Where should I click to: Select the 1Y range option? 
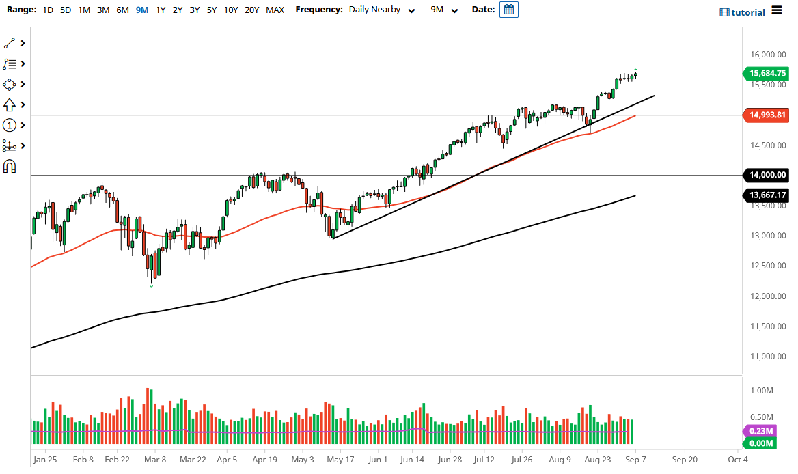pyautogui.click(x=160, y=10)
